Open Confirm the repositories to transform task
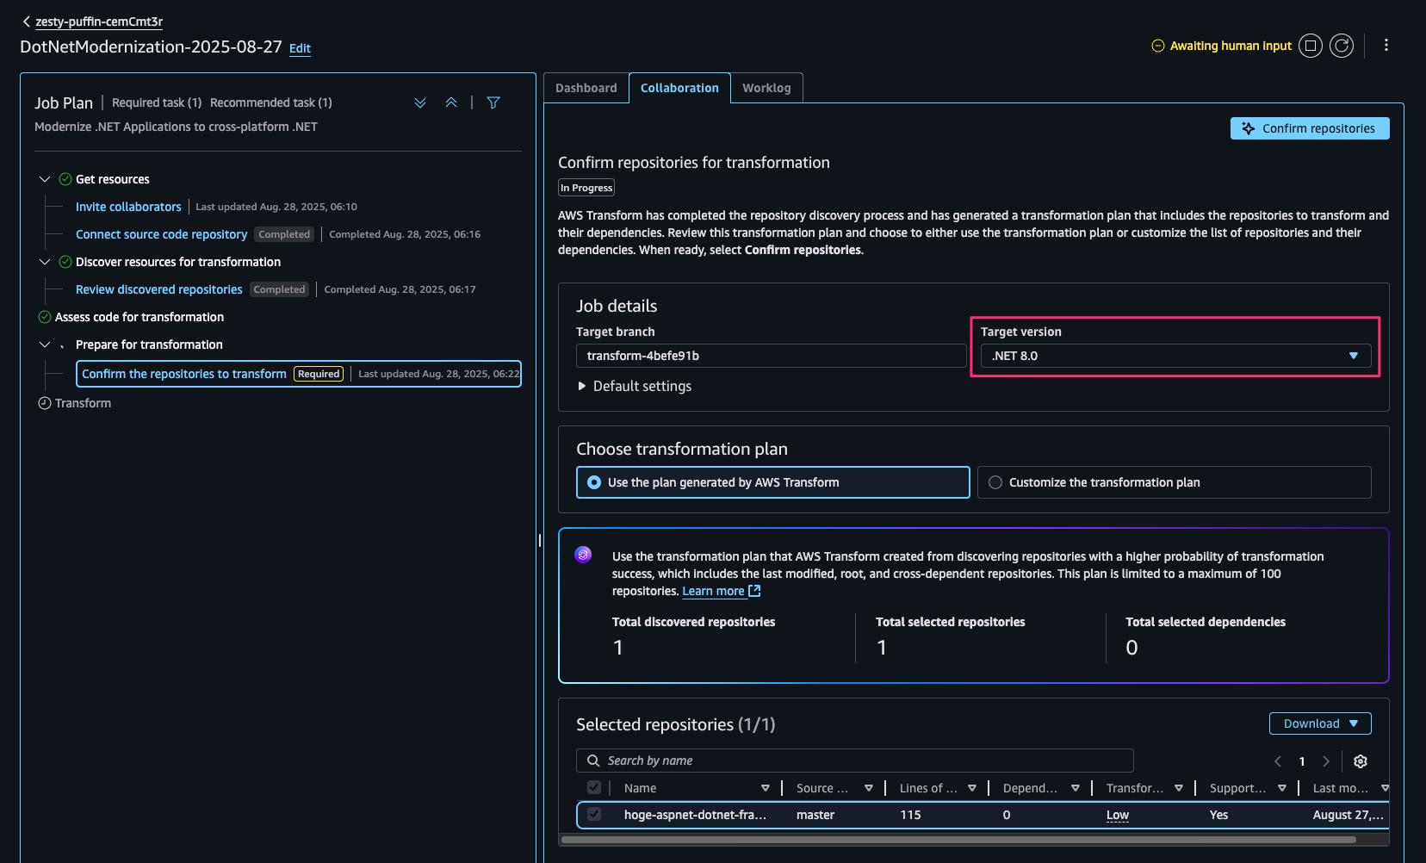The height and width of the screenshot is (863, 1426). pos(299,374)
